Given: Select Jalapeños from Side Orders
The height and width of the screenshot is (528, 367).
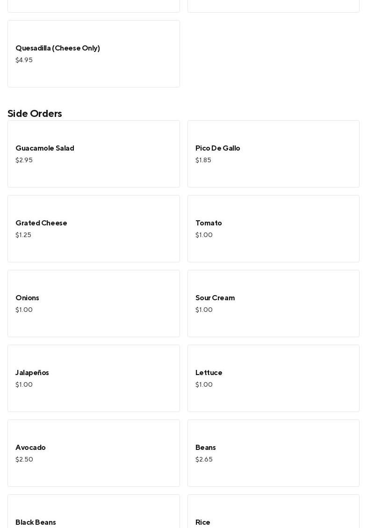Looking at the screenshot, I should [94, 378].
